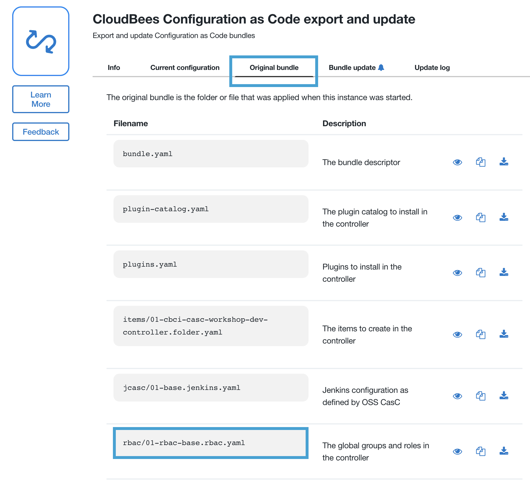This screenshot has height=488, width=530.
Task: Download the items folder yaml file
Action: click(504, 334)
